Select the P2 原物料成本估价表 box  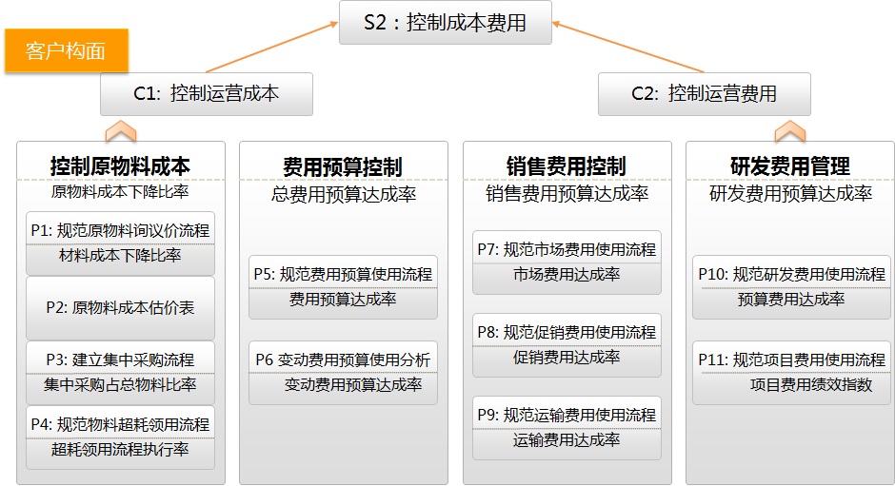click(x=120, y=307)
